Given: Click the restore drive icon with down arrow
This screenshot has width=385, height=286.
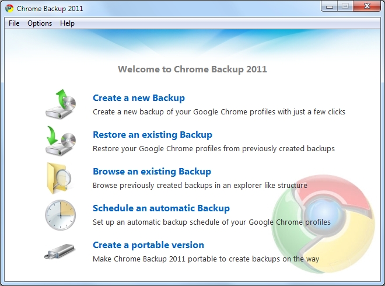Looking at the screenshot, I should click(x=61, y=141).
